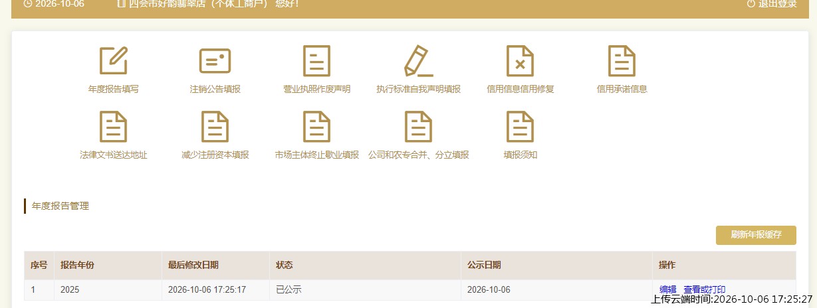This screenshot has height=308, width=817.
Task: Click the 填报须知 label
Action: (x=520, y=155)
